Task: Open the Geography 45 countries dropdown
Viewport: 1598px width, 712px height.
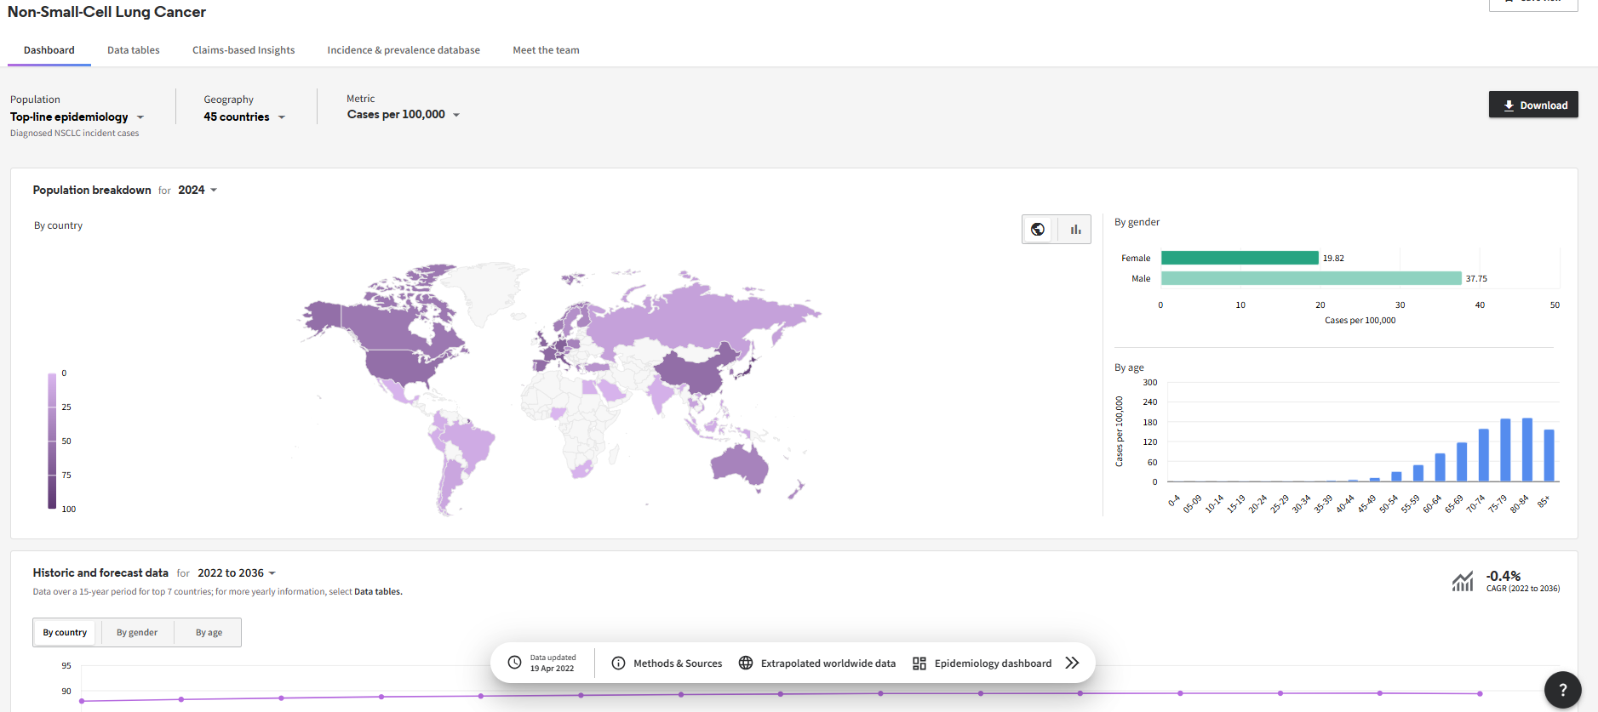Action: tap(243, 117)
